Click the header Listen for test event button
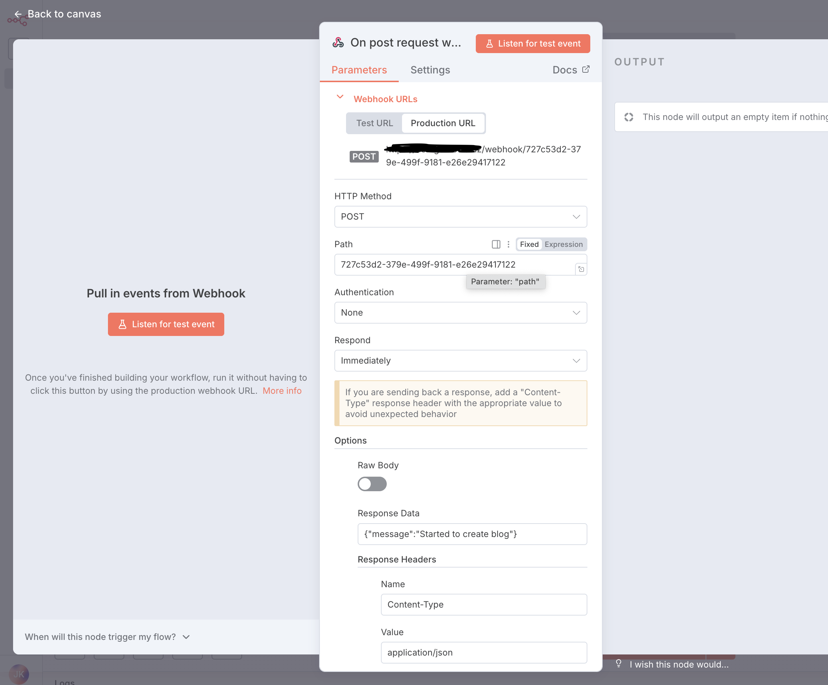Image resolution: width=828 pixels, height=685 pixels. click(532, 44)
